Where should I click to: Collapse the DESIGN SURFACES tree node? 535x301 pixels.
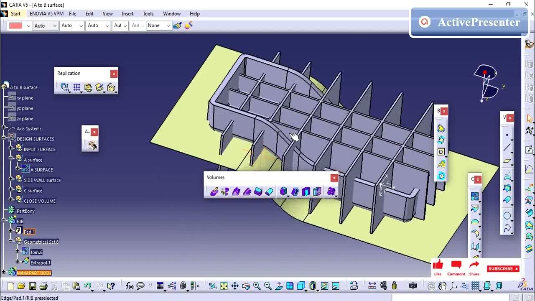[4, 138]
